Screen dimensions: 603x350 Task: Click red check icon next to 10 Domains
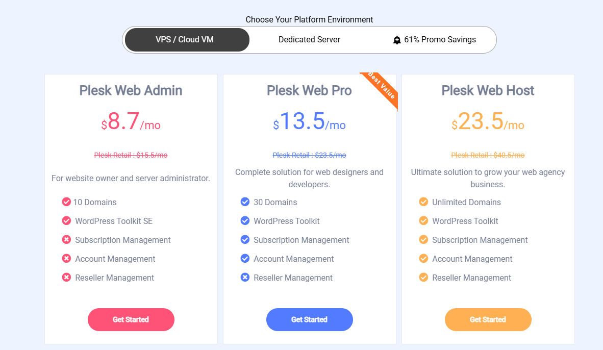tap(66, 202)
